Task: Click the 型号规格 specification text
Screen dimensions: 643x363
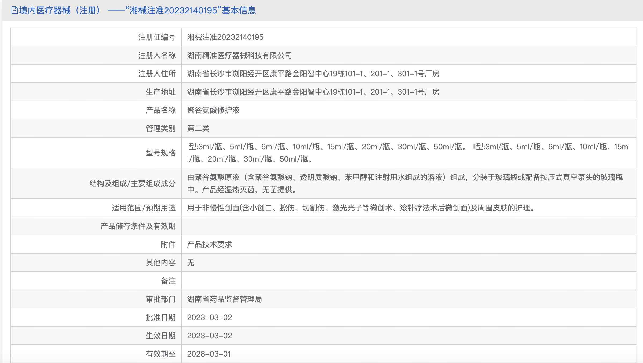Action: [x=407, y=153]
